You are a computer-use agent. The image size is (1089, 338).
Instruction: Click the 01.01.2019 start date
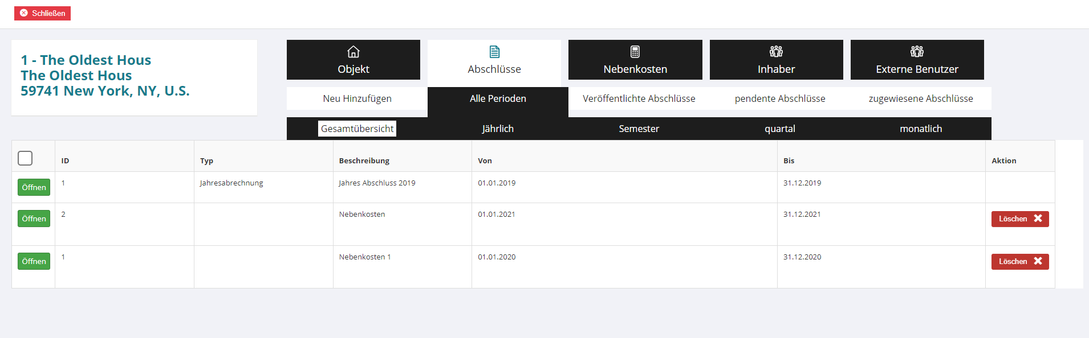point(497,183)
